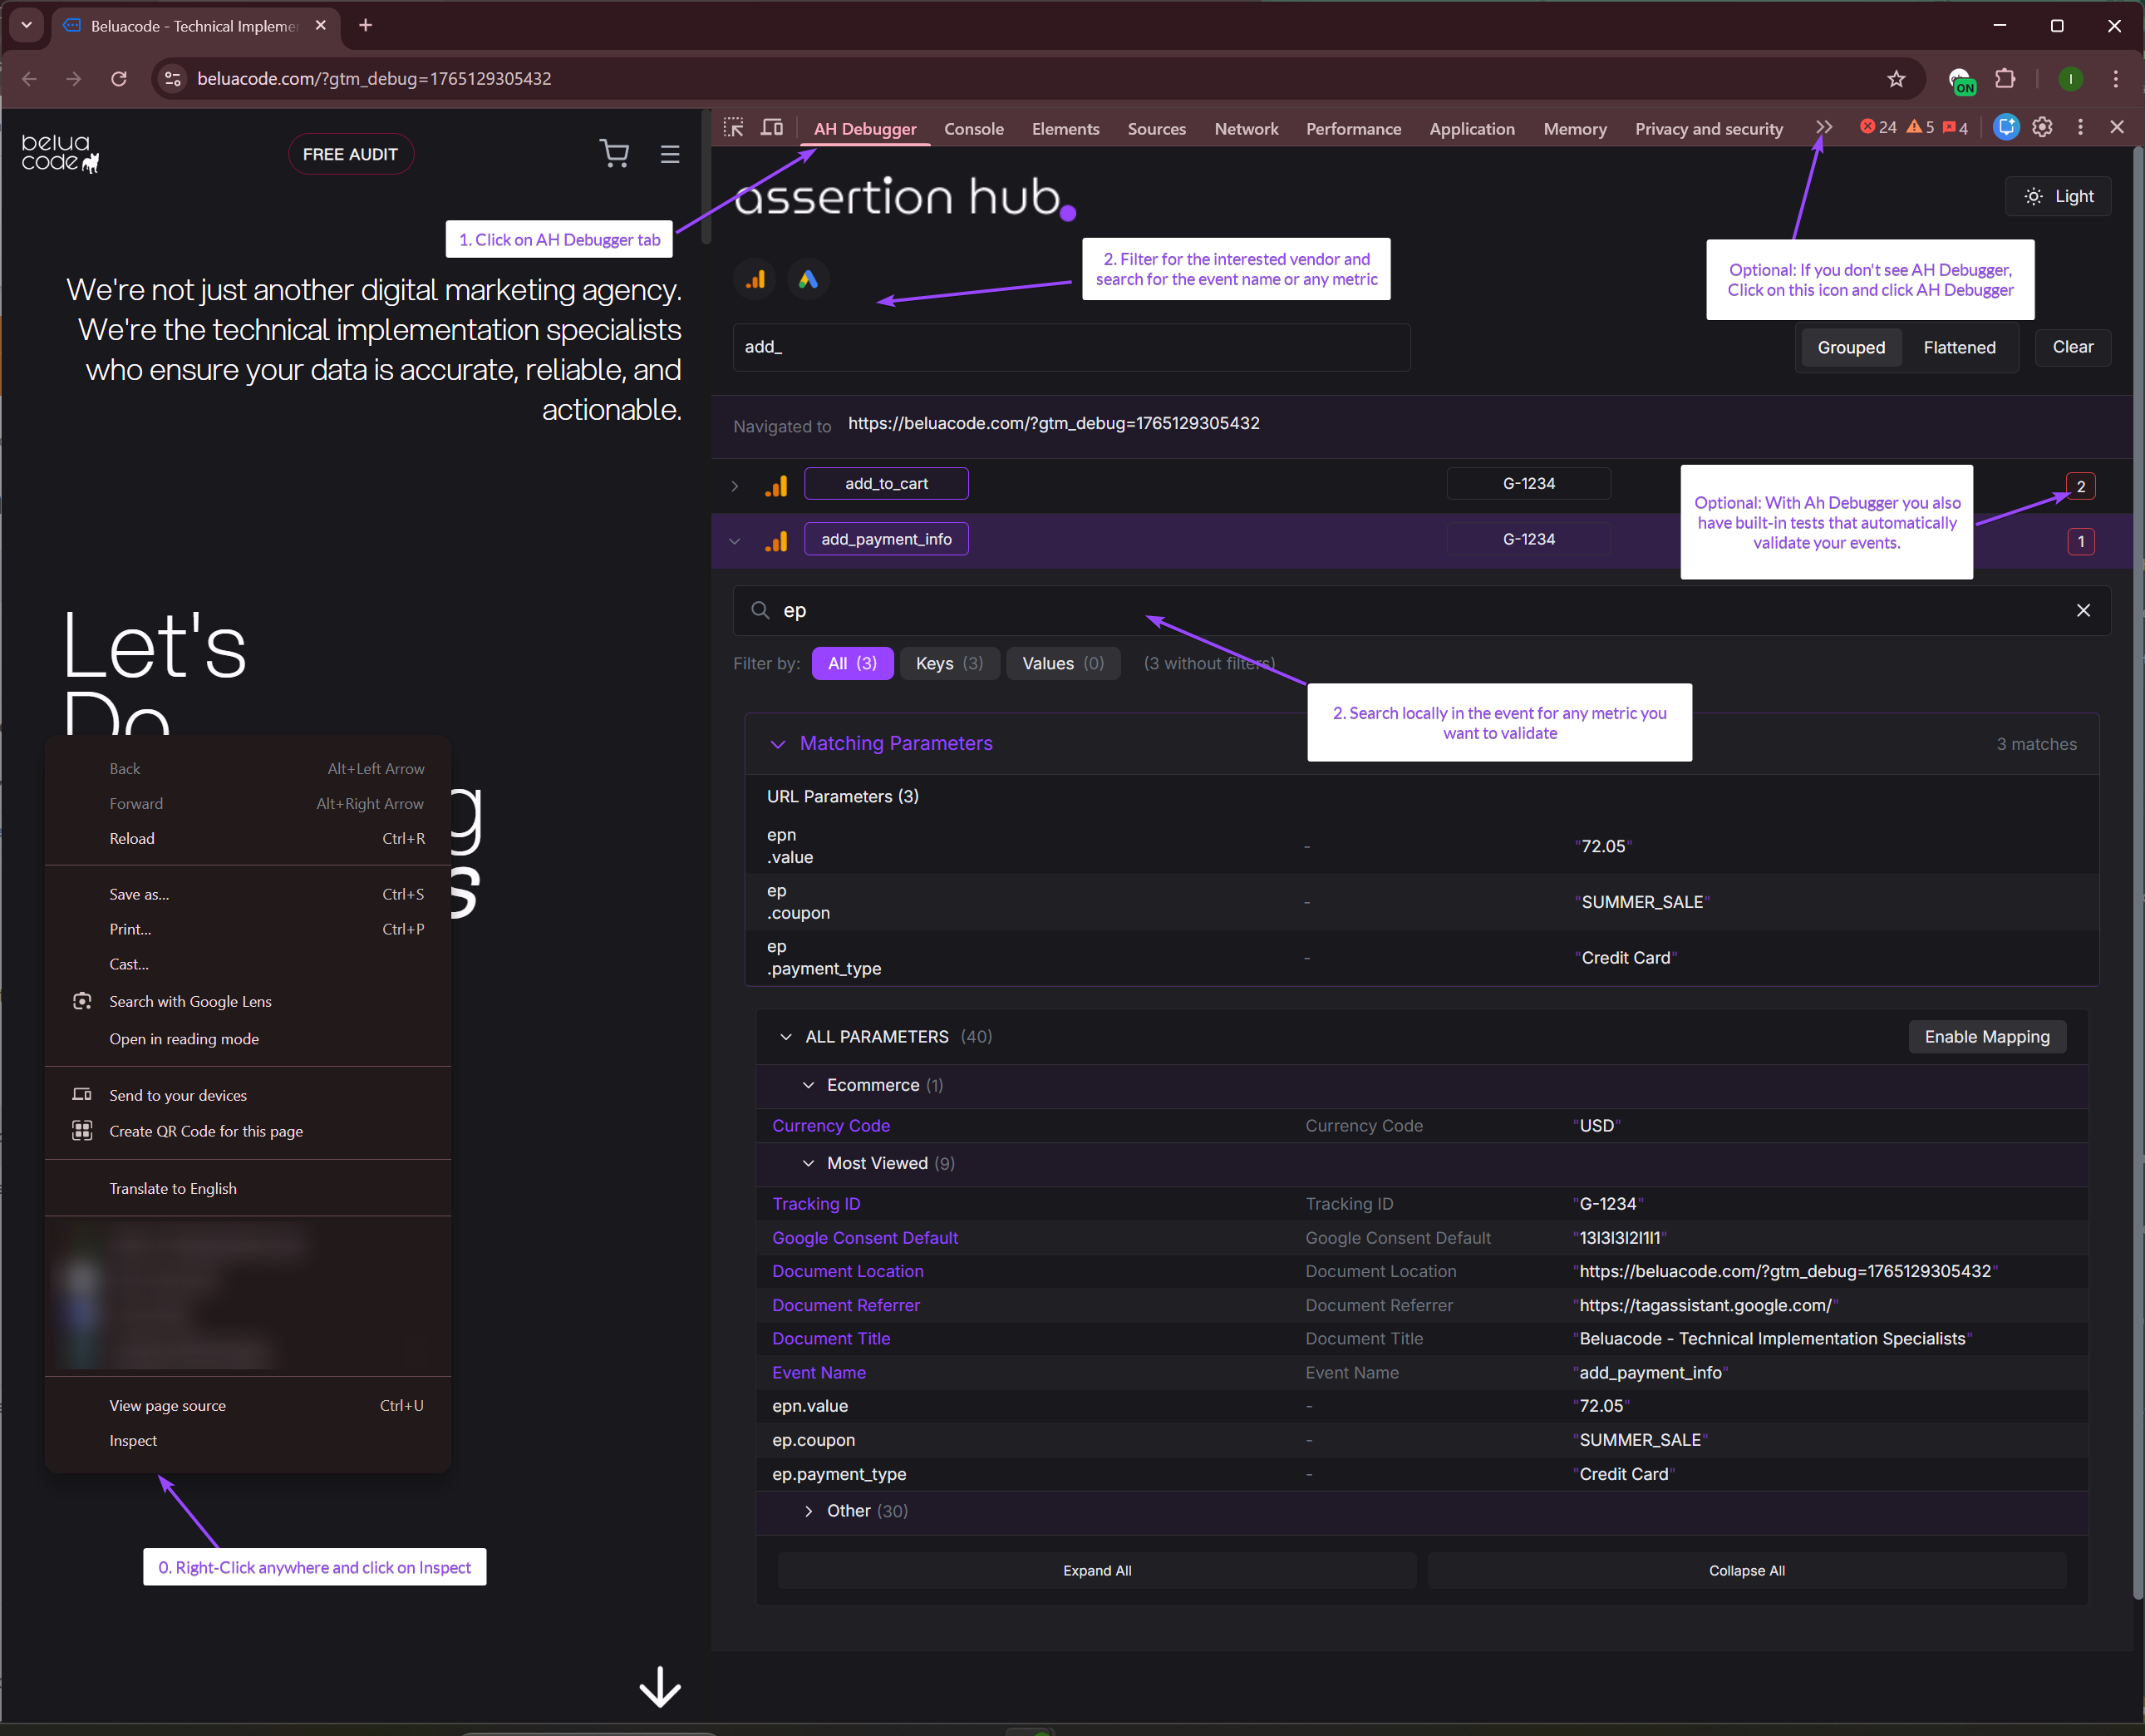Bookmark this page with star icon
The width and height of the screenshot is (2145, 1736).
(1897, 79)
